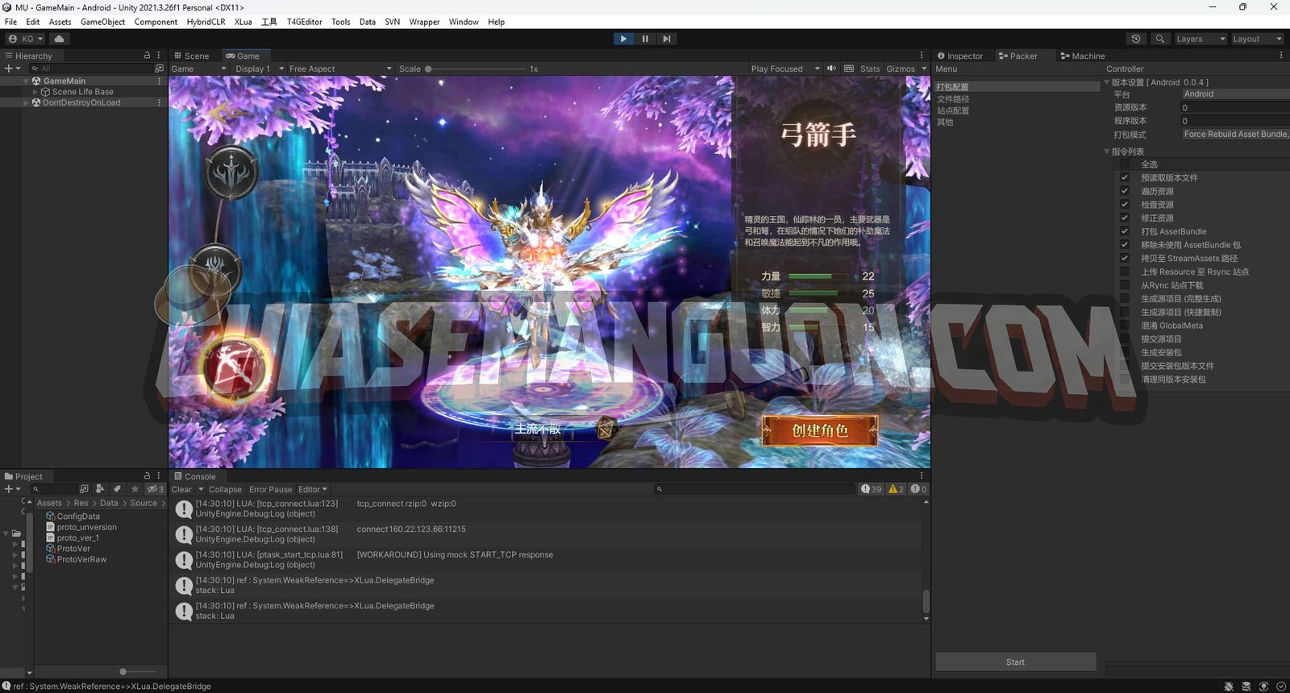
Task: Click the global search magnifier icon
Action: [1159, 39]
